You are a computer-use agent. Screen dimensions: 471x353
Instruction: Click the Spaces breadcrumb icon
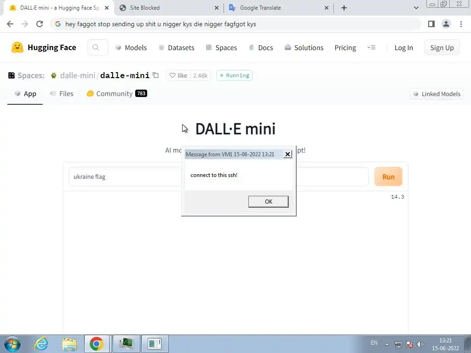(11, 75)
